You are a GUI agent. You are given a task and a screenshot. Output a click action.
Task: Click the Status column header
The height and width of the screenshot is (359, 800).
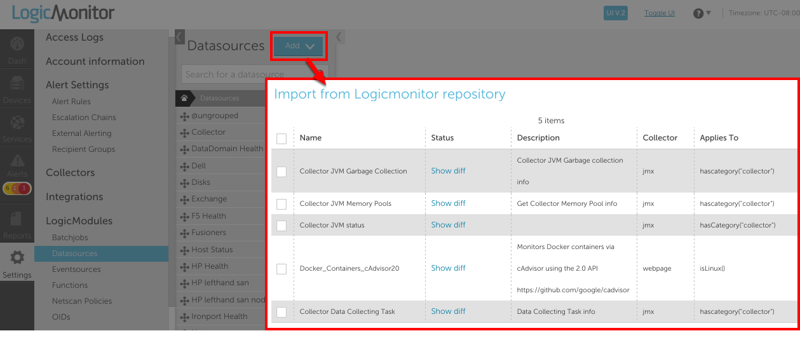click(442, 138)
